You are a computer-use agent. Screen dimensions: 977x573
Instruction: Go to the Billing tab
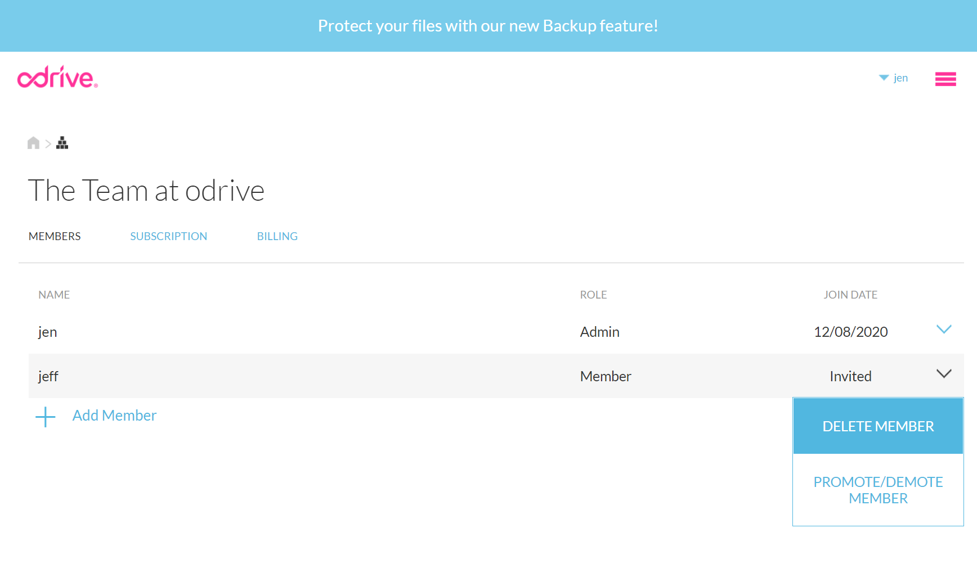click(277, 236)
